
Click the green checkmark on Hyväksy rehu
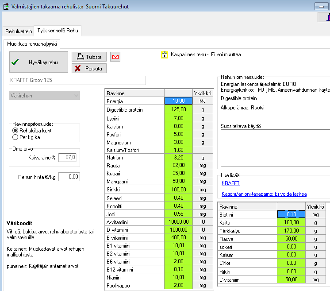[x=15, y=62]
